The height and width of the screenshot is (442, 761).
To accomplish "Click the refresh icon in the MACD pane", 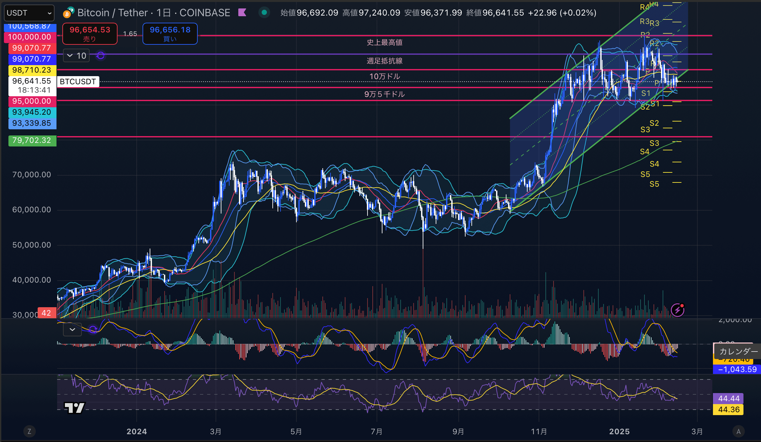I will point(93,330).
